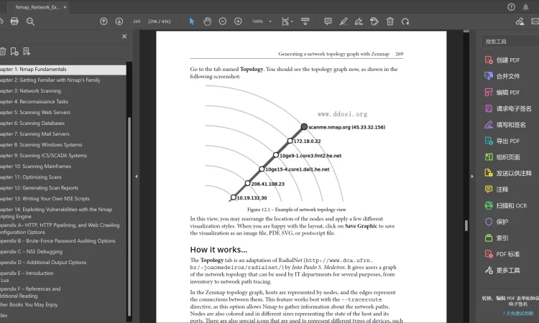
Task: Select the 更多工具 entry
Action: click(502, 270)
